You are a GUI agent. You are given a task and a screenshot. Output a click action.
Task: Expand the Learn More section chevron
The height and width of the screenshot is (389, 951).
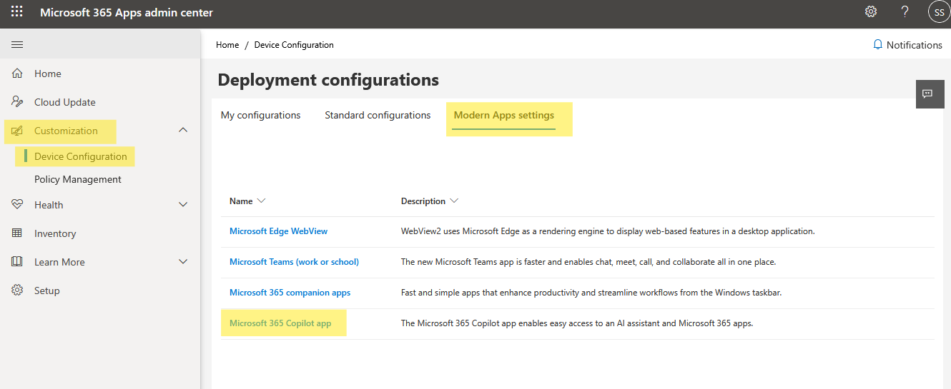pyautogui.click(x=183, y=262)
